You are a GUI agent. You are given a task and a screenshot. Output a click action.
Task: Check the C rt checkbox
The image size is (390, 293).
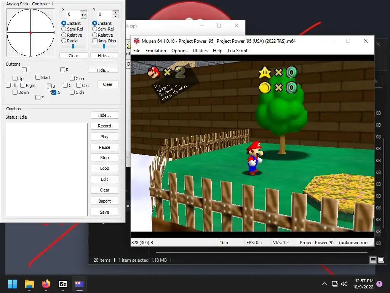click(78, 85)
